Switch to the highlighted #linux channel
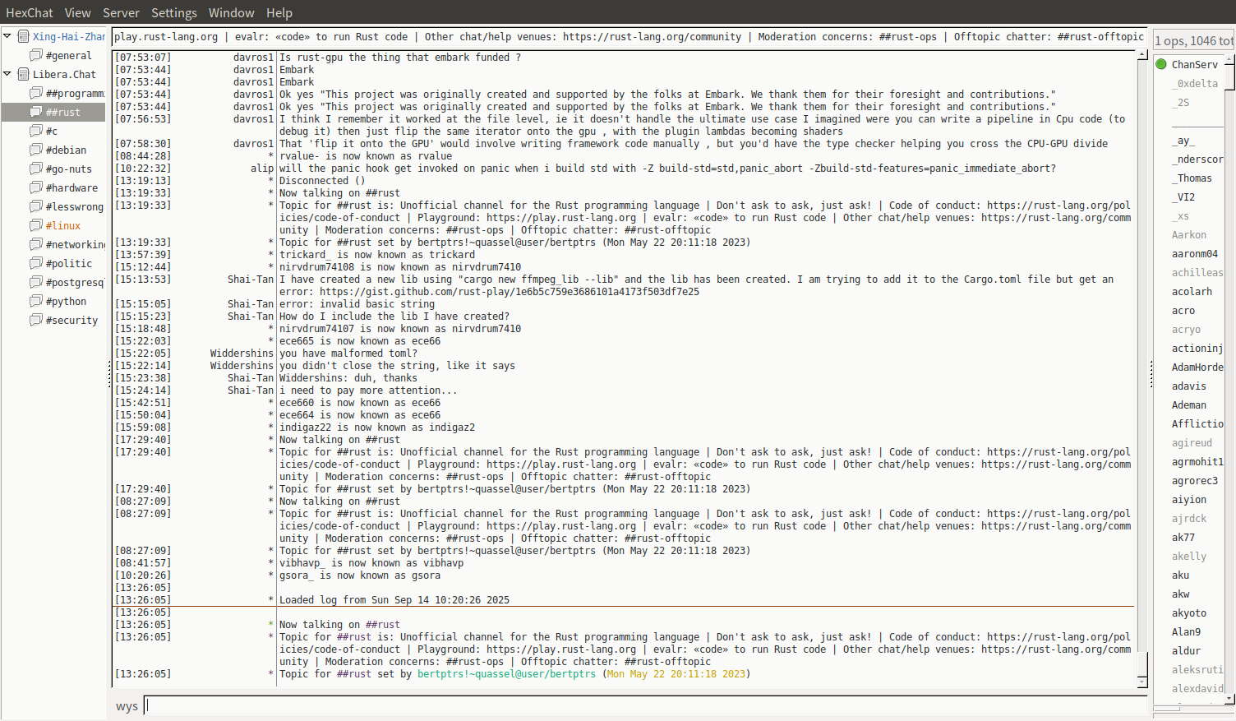 [63, 225]
